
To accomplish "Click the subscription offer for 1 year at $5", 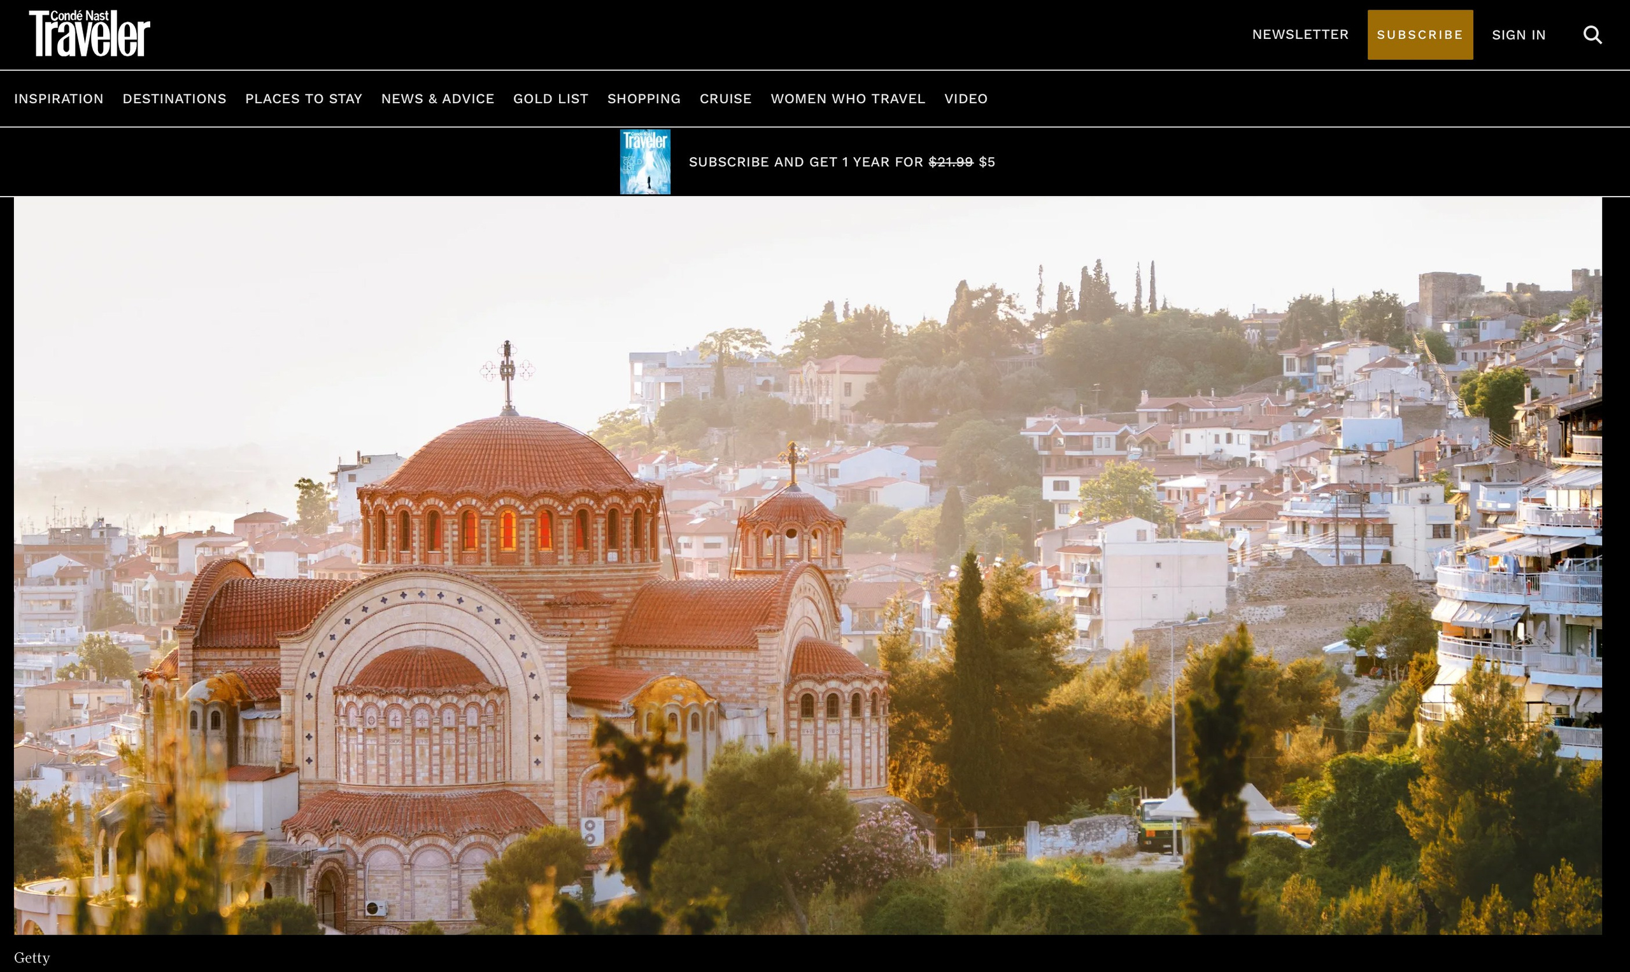I will 840,161.
